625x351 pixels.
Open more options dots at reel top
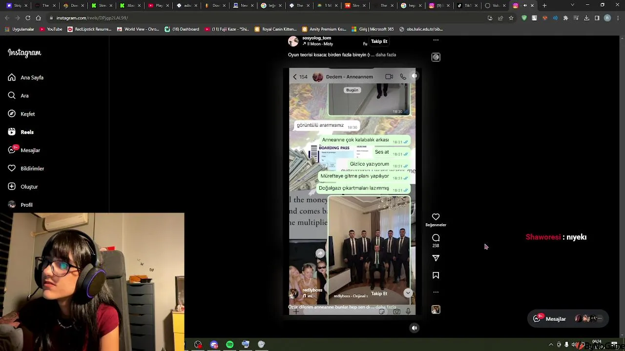[436, 40]
